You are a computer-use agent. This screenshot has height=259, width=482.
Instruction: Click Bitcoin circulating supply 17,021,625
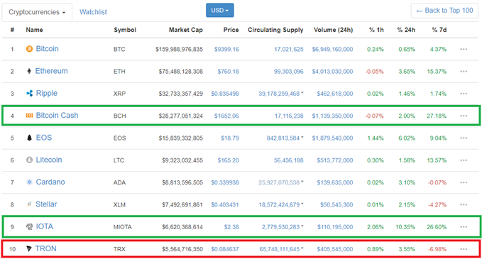coord(289,49)
